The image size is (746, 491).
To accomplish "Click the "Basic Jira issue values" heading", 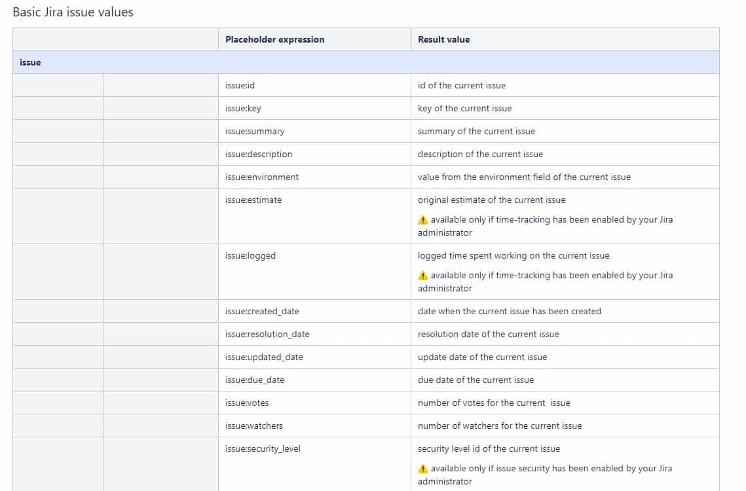I will 73,12.
